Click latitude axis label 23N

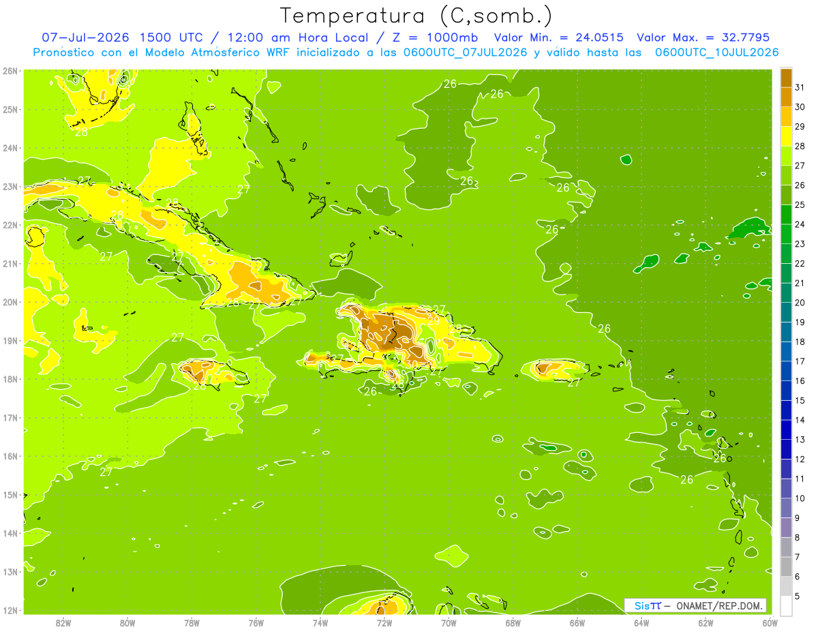[x=10, y=186]
